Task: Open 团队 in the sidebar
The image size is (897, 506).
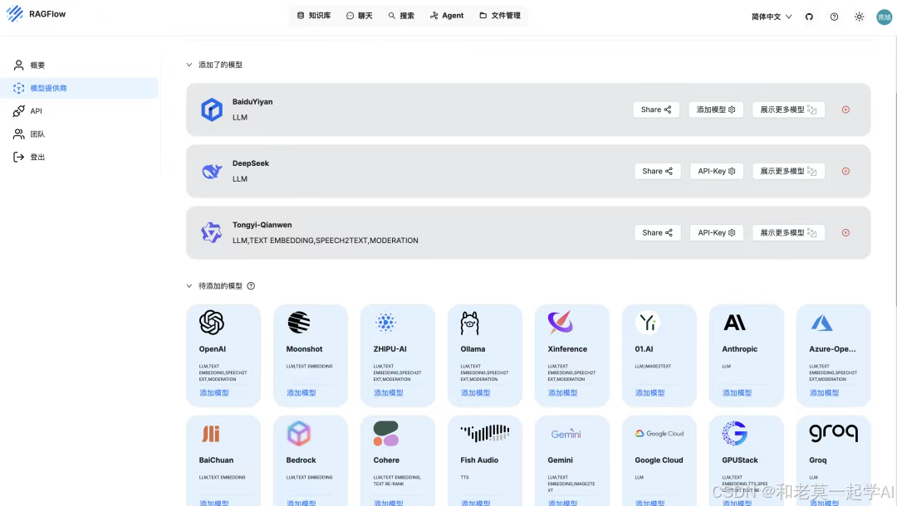Action: (80, 134)
